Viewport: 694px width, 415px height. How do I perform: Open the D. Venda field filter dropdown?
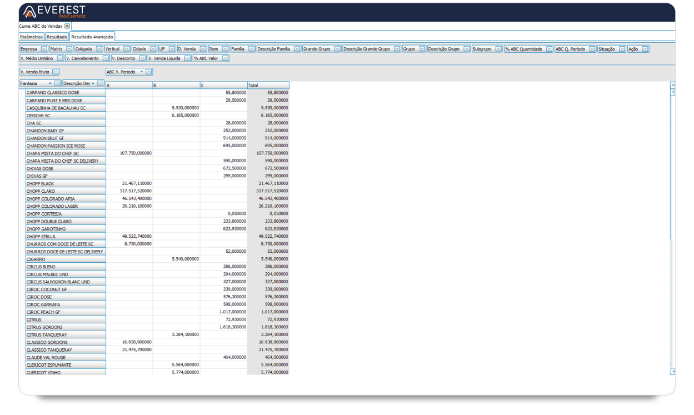[203, 49]
